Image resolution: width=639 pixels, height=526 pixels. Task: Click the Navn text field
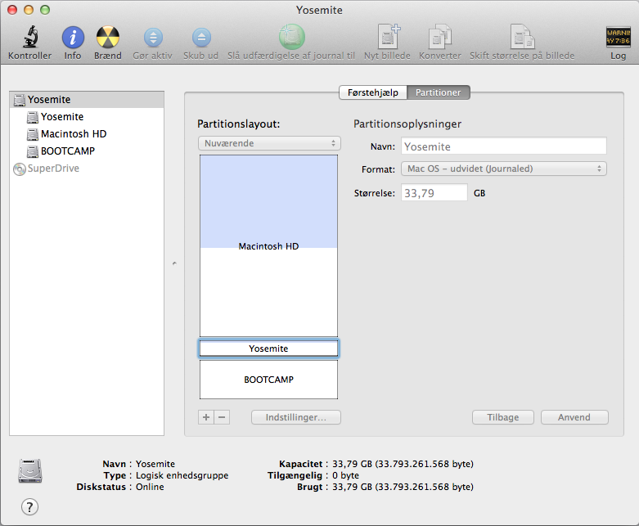(504, 146)
